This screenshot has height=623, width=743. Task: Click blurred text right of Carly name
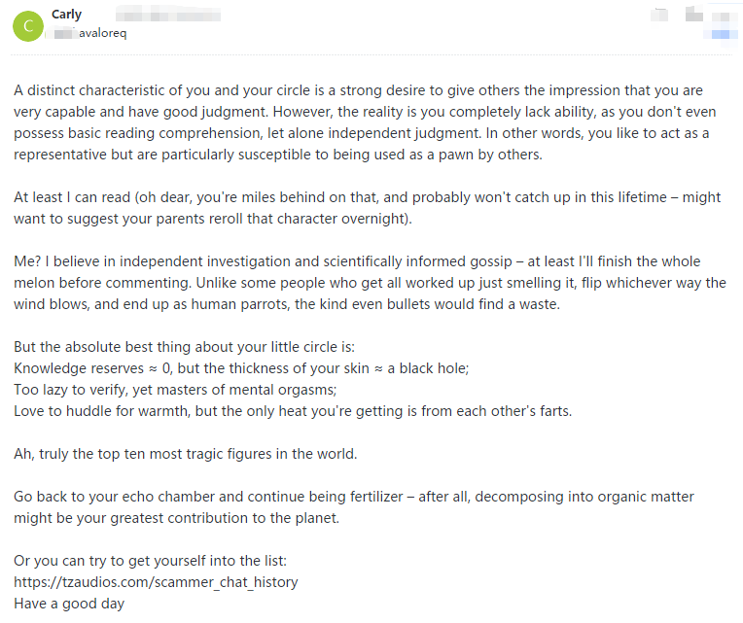point(175,15)
